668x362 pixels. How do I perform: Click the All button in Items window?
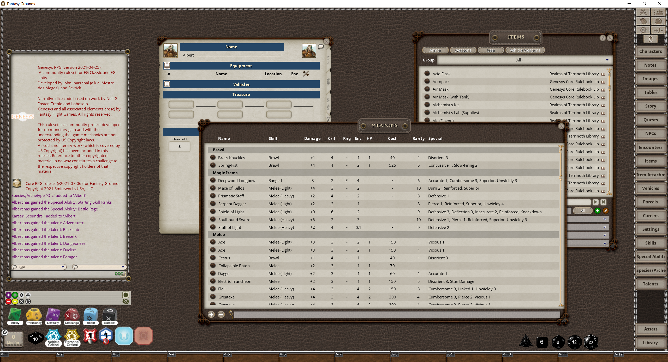pyautogui.click(x=583, y=211)
